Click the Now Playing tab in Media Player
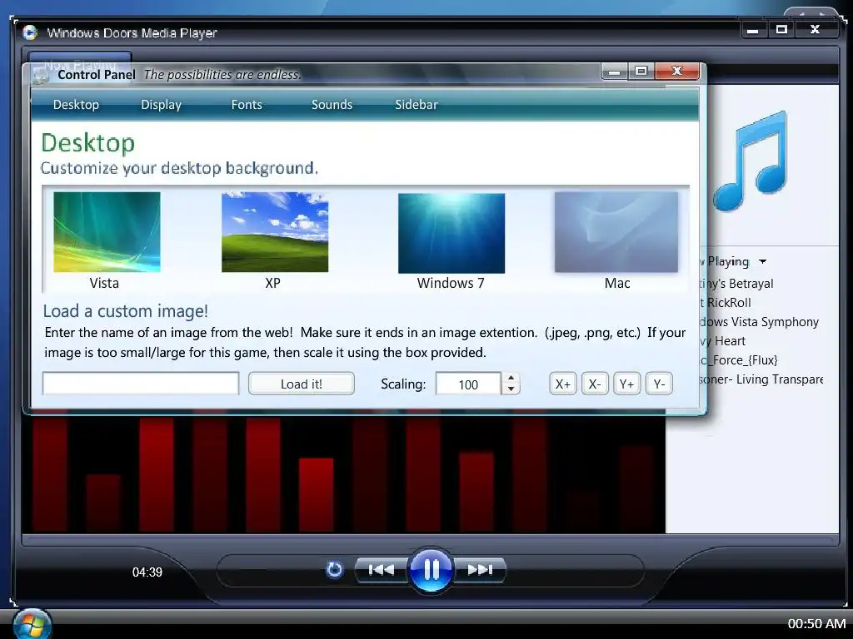The height and width of the screenshot is (639, 853). tap(80, 57)
